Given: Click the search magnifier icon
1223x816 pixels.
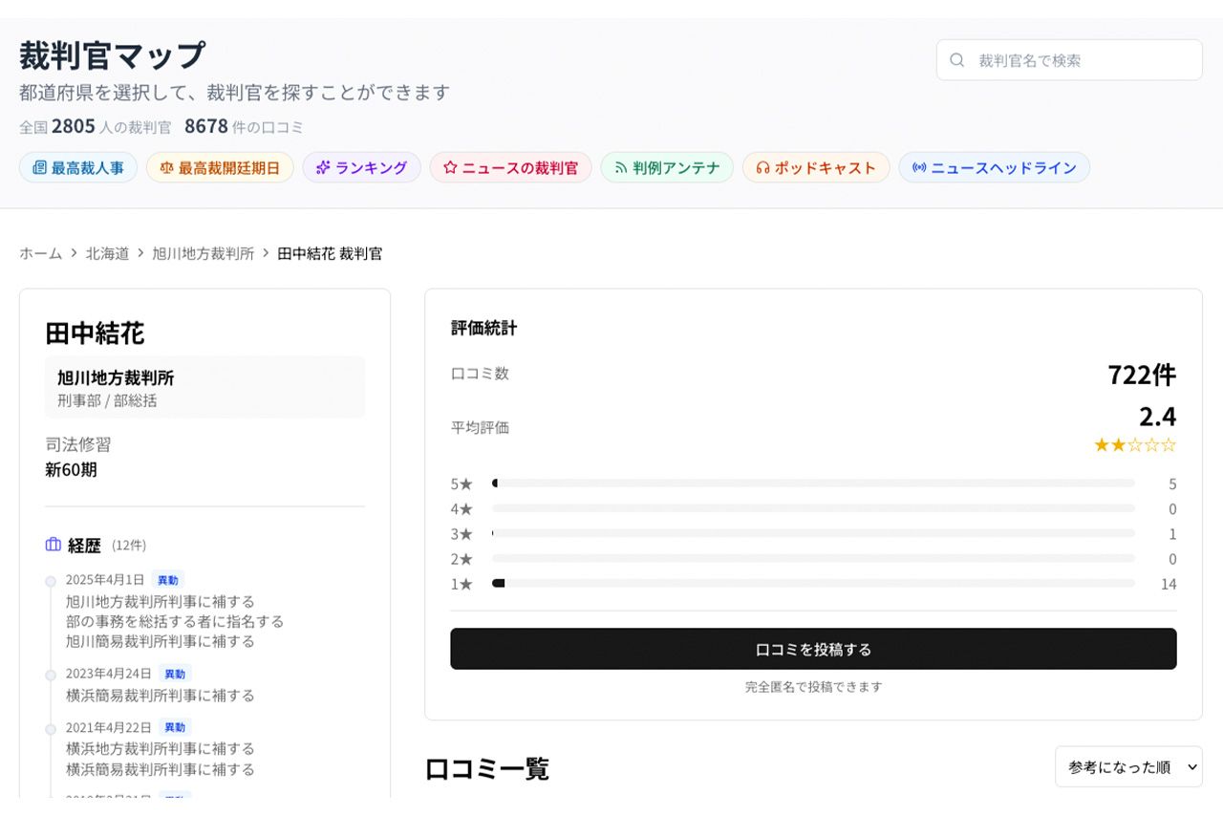Looking at the screenshot, I should 956,60.
